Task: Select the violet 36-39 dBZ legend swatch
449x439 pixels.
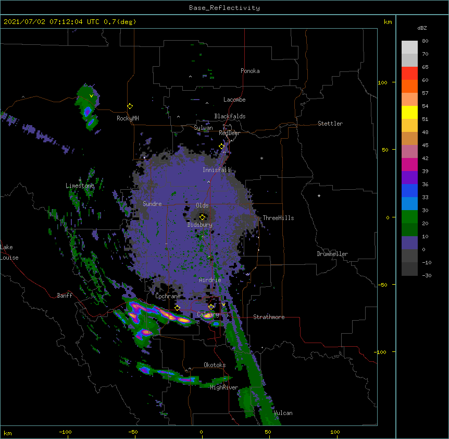Action: [409, 178]
